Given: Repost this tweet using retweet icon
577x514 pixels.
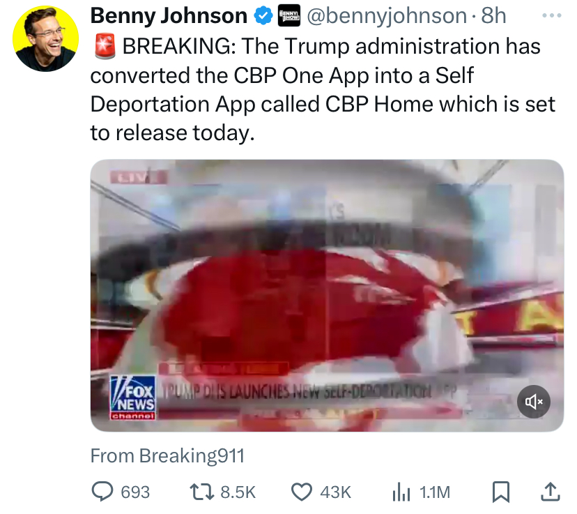Looking at the screenshot, I should click(x=201, y=492).
